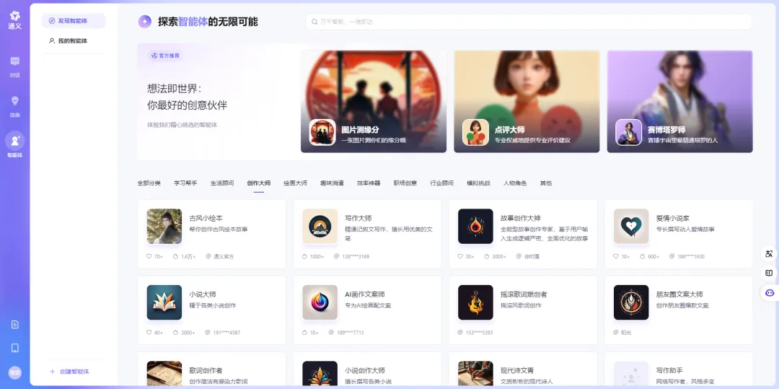Switch to 创作大师 tab

(259, 183)
